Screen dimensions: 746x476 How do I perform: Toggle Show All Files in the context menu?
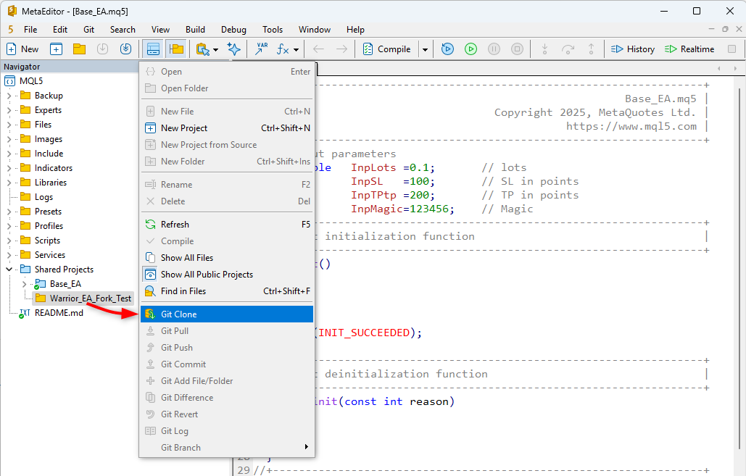point(227,258)
